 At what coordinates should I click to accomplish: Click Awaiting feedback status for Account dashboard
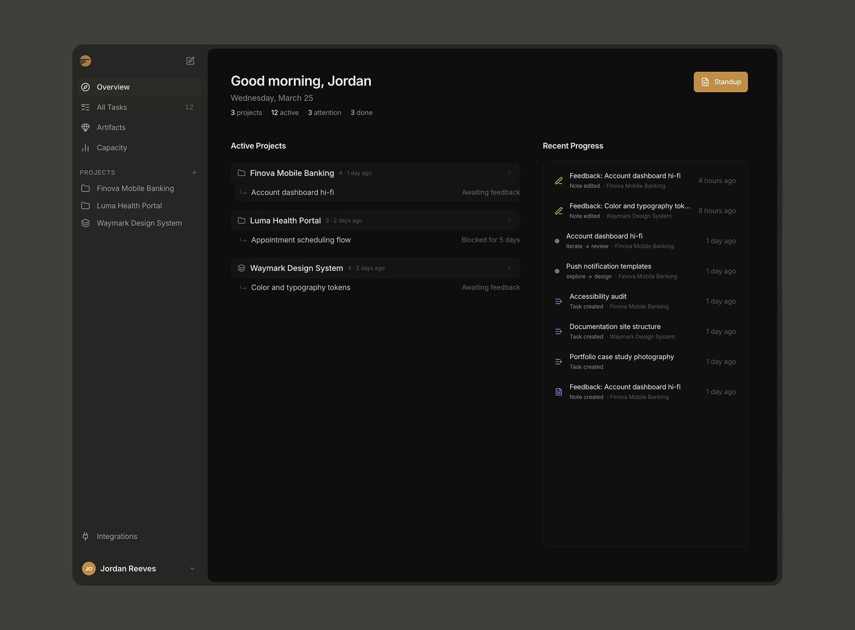click(491, 192)
